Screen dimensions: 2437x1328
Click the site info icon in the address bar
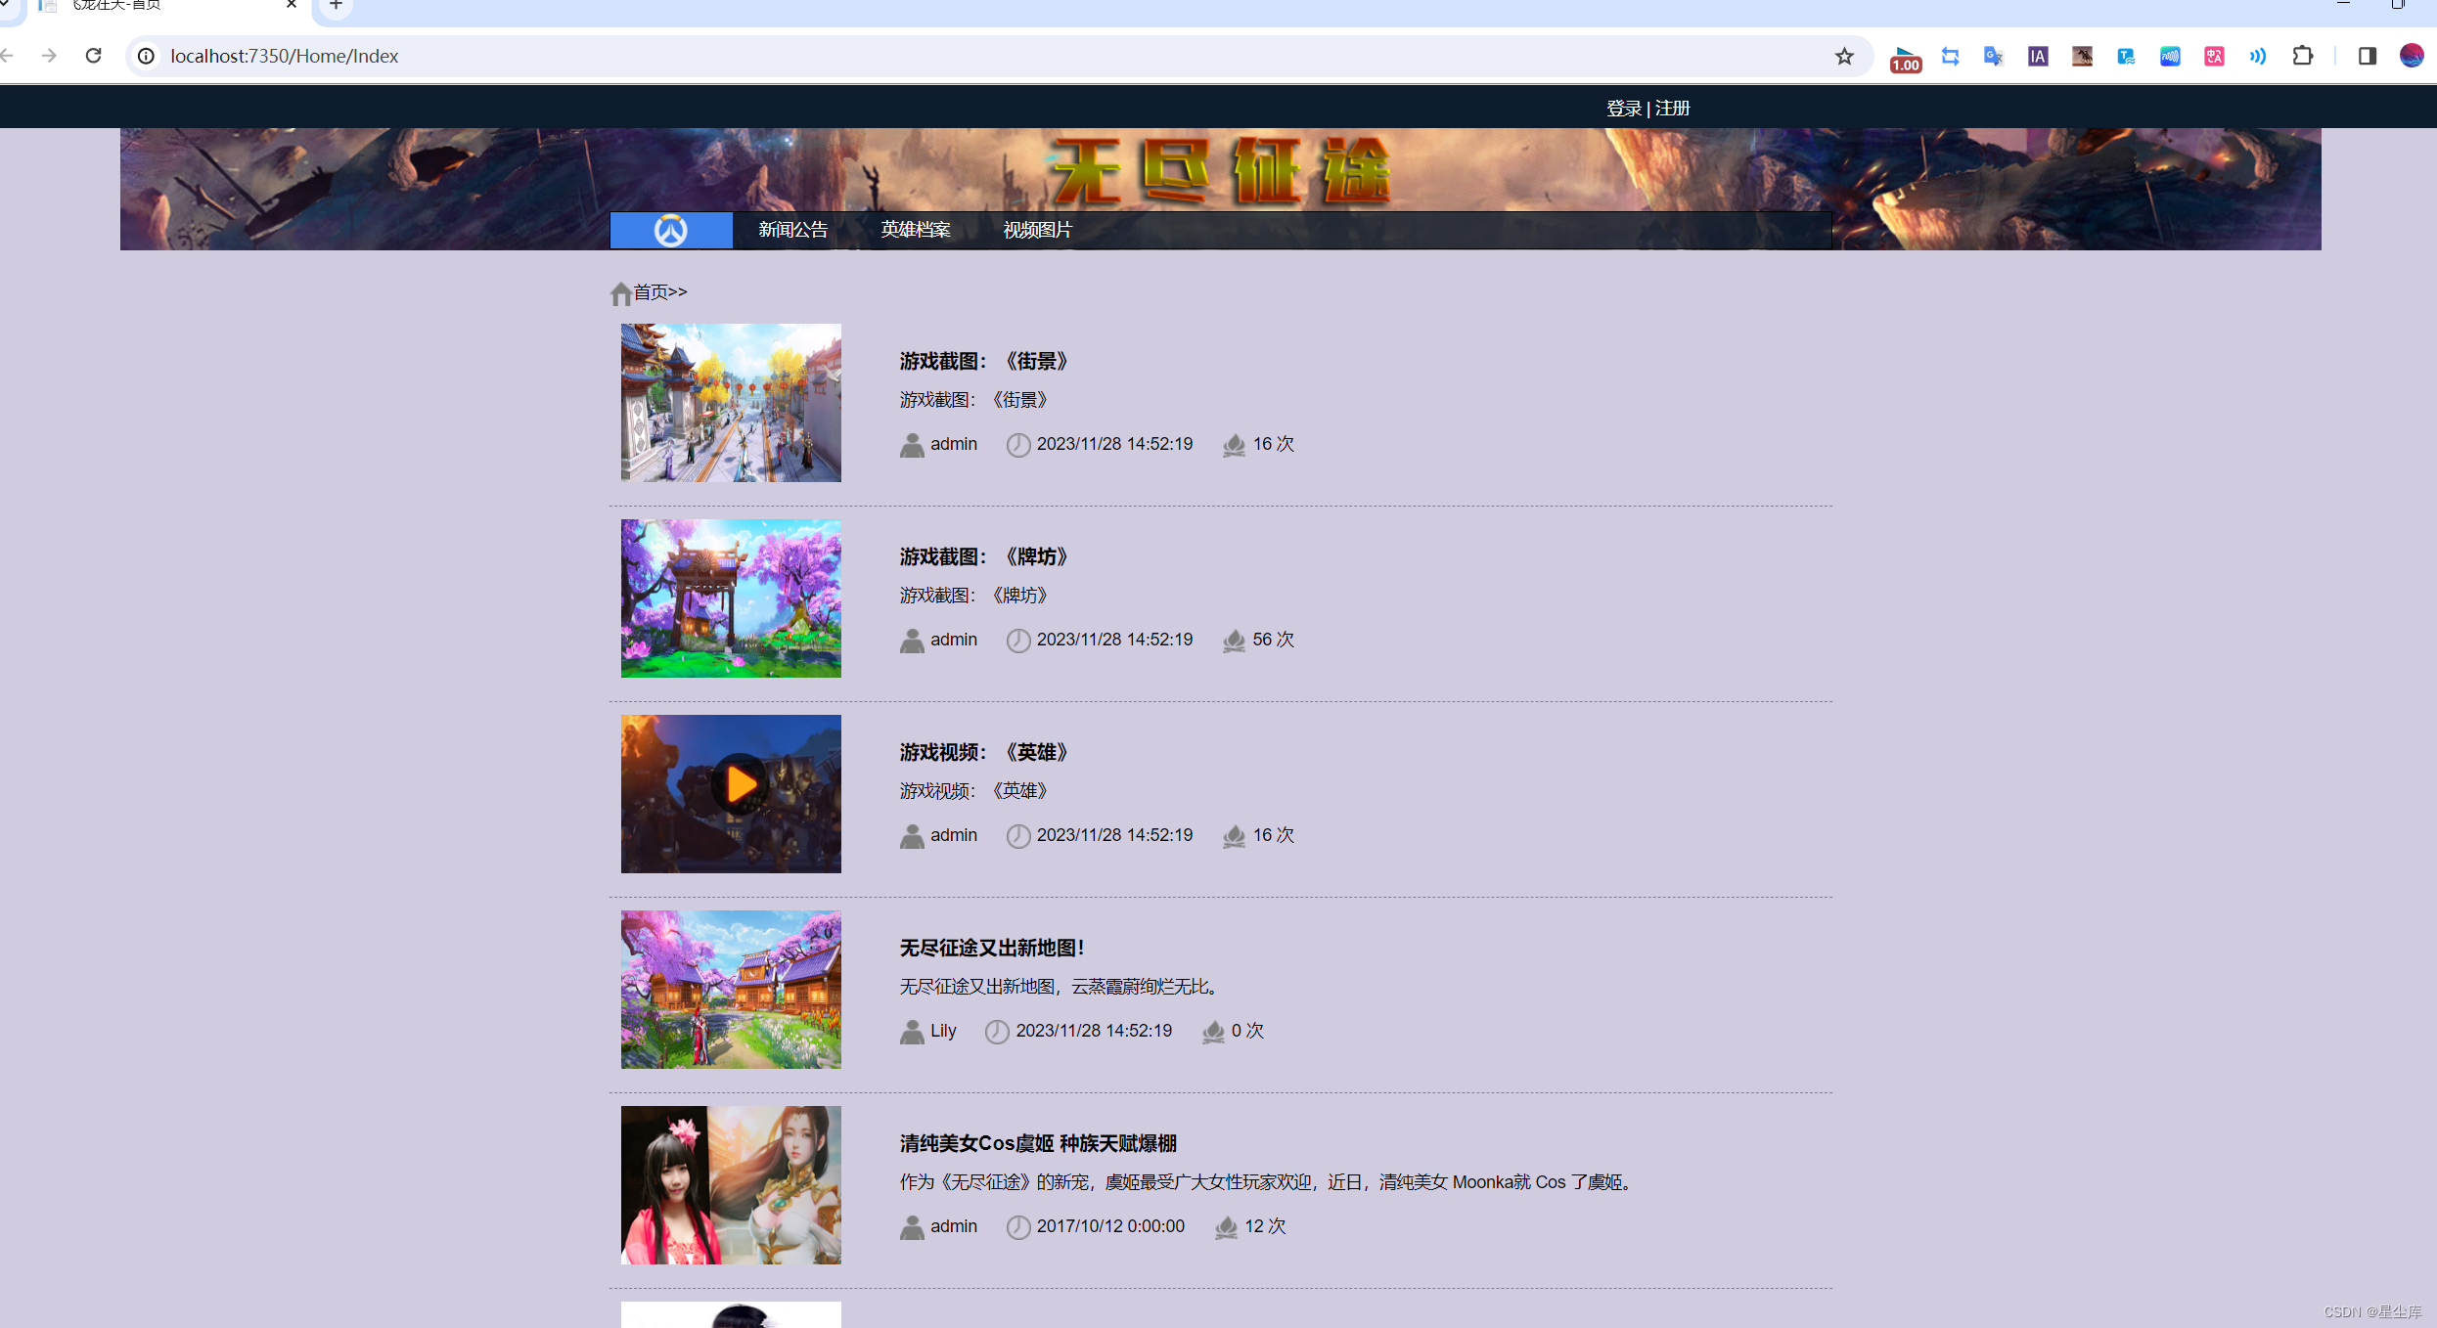(145, 56)
